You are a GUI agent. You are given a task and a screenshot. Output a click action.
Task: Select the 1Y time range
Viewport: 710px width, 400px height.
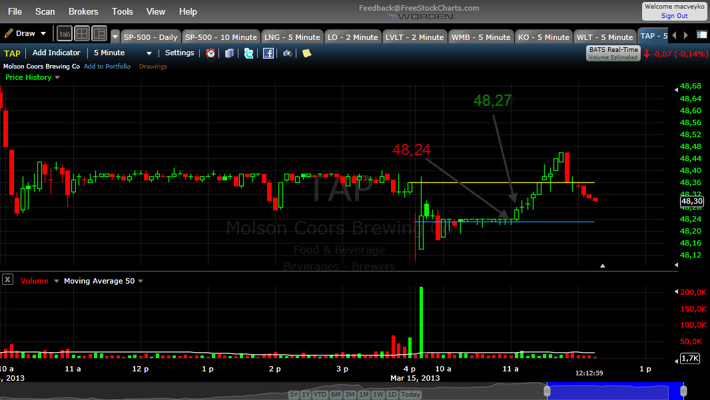pyautogui.click(x=306, y=395)
